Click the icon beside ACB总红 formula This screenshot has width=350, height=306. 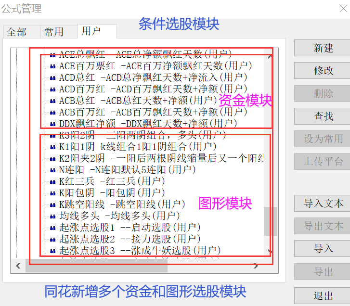click(x=52, y=101)
